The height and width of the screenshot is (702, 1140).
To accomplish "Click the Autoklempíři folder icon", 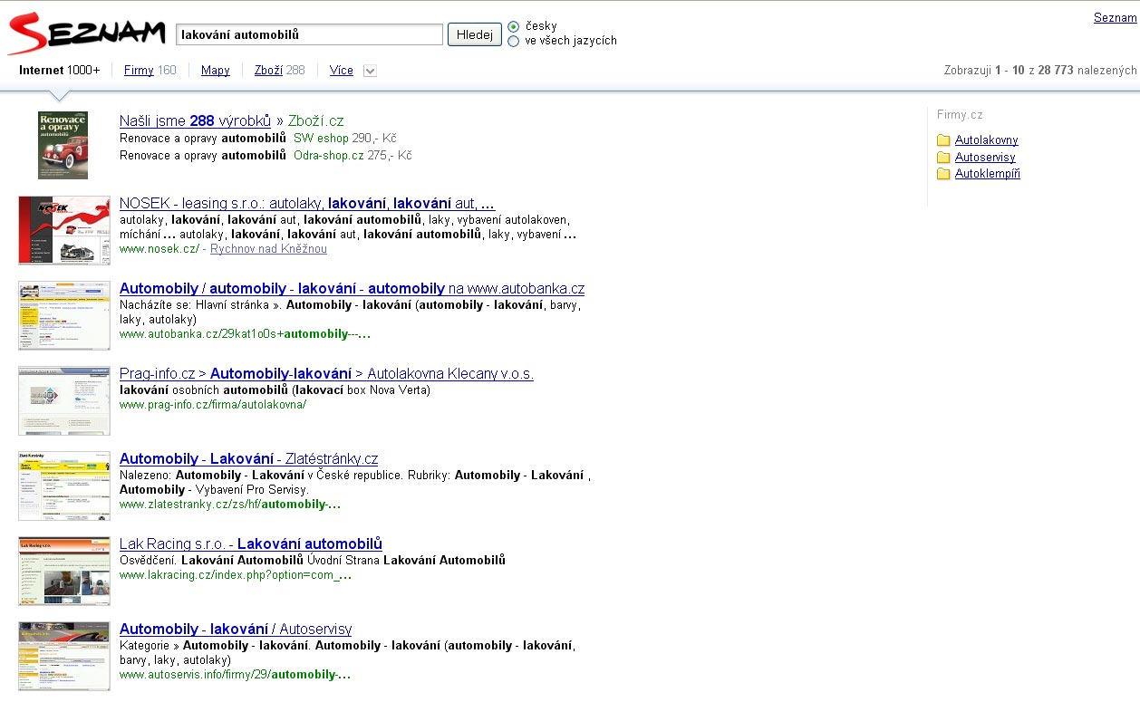I will click(943, 174).
